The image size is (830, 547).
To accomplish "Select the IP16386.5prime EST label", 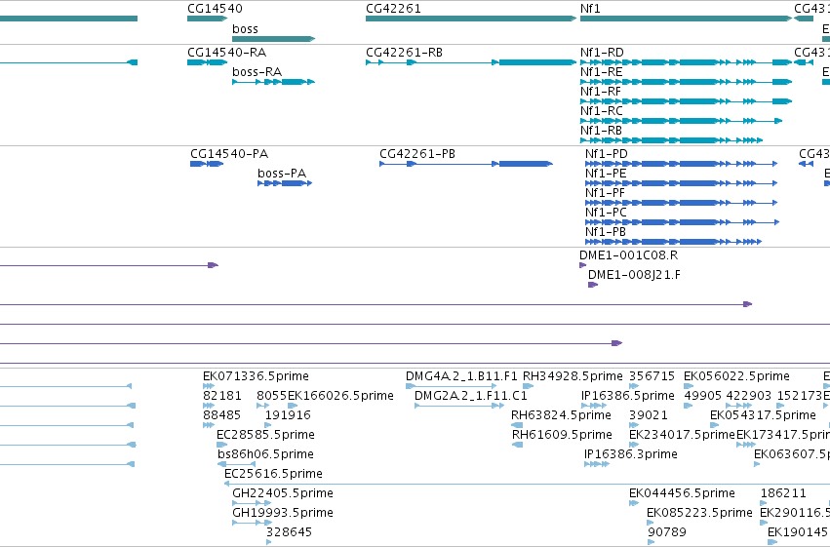I will [x=628, y=396].
